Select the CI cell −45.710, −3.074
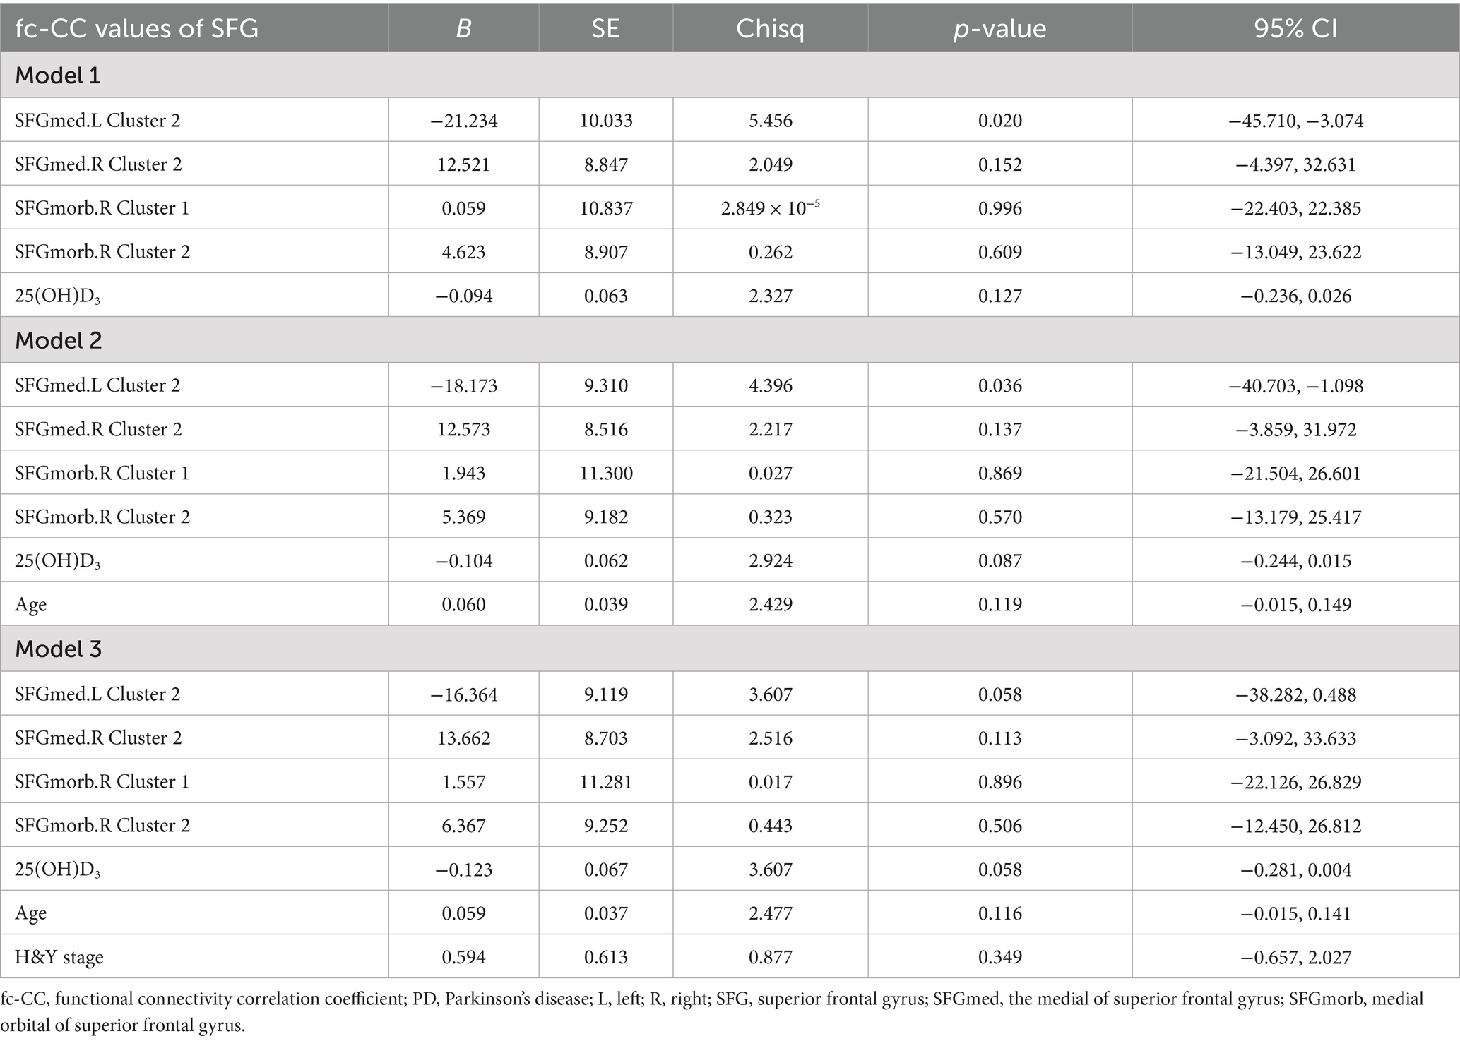1460x1041 pixels. point(1295,121)
